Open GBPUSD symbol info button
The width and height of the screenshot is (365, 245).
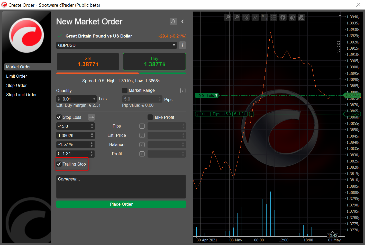click(182, 45)
